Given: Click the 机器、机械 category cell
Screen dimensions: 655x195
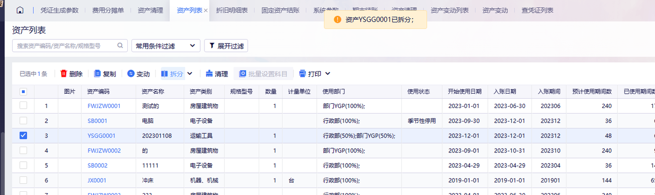Looking at the screenshot, I should [x=204, y=180].
